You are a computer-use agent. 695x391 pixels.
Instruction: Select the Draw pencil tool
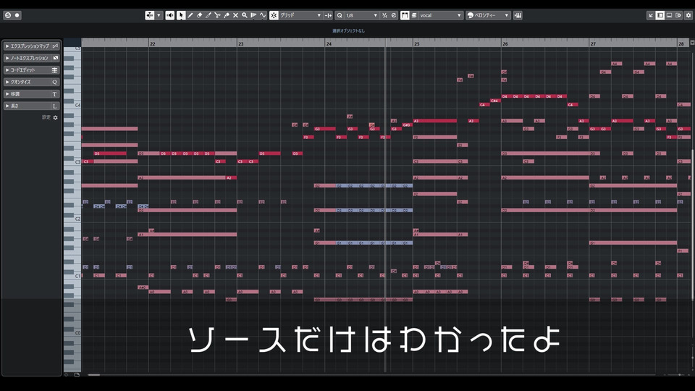[x=190, y=15]
